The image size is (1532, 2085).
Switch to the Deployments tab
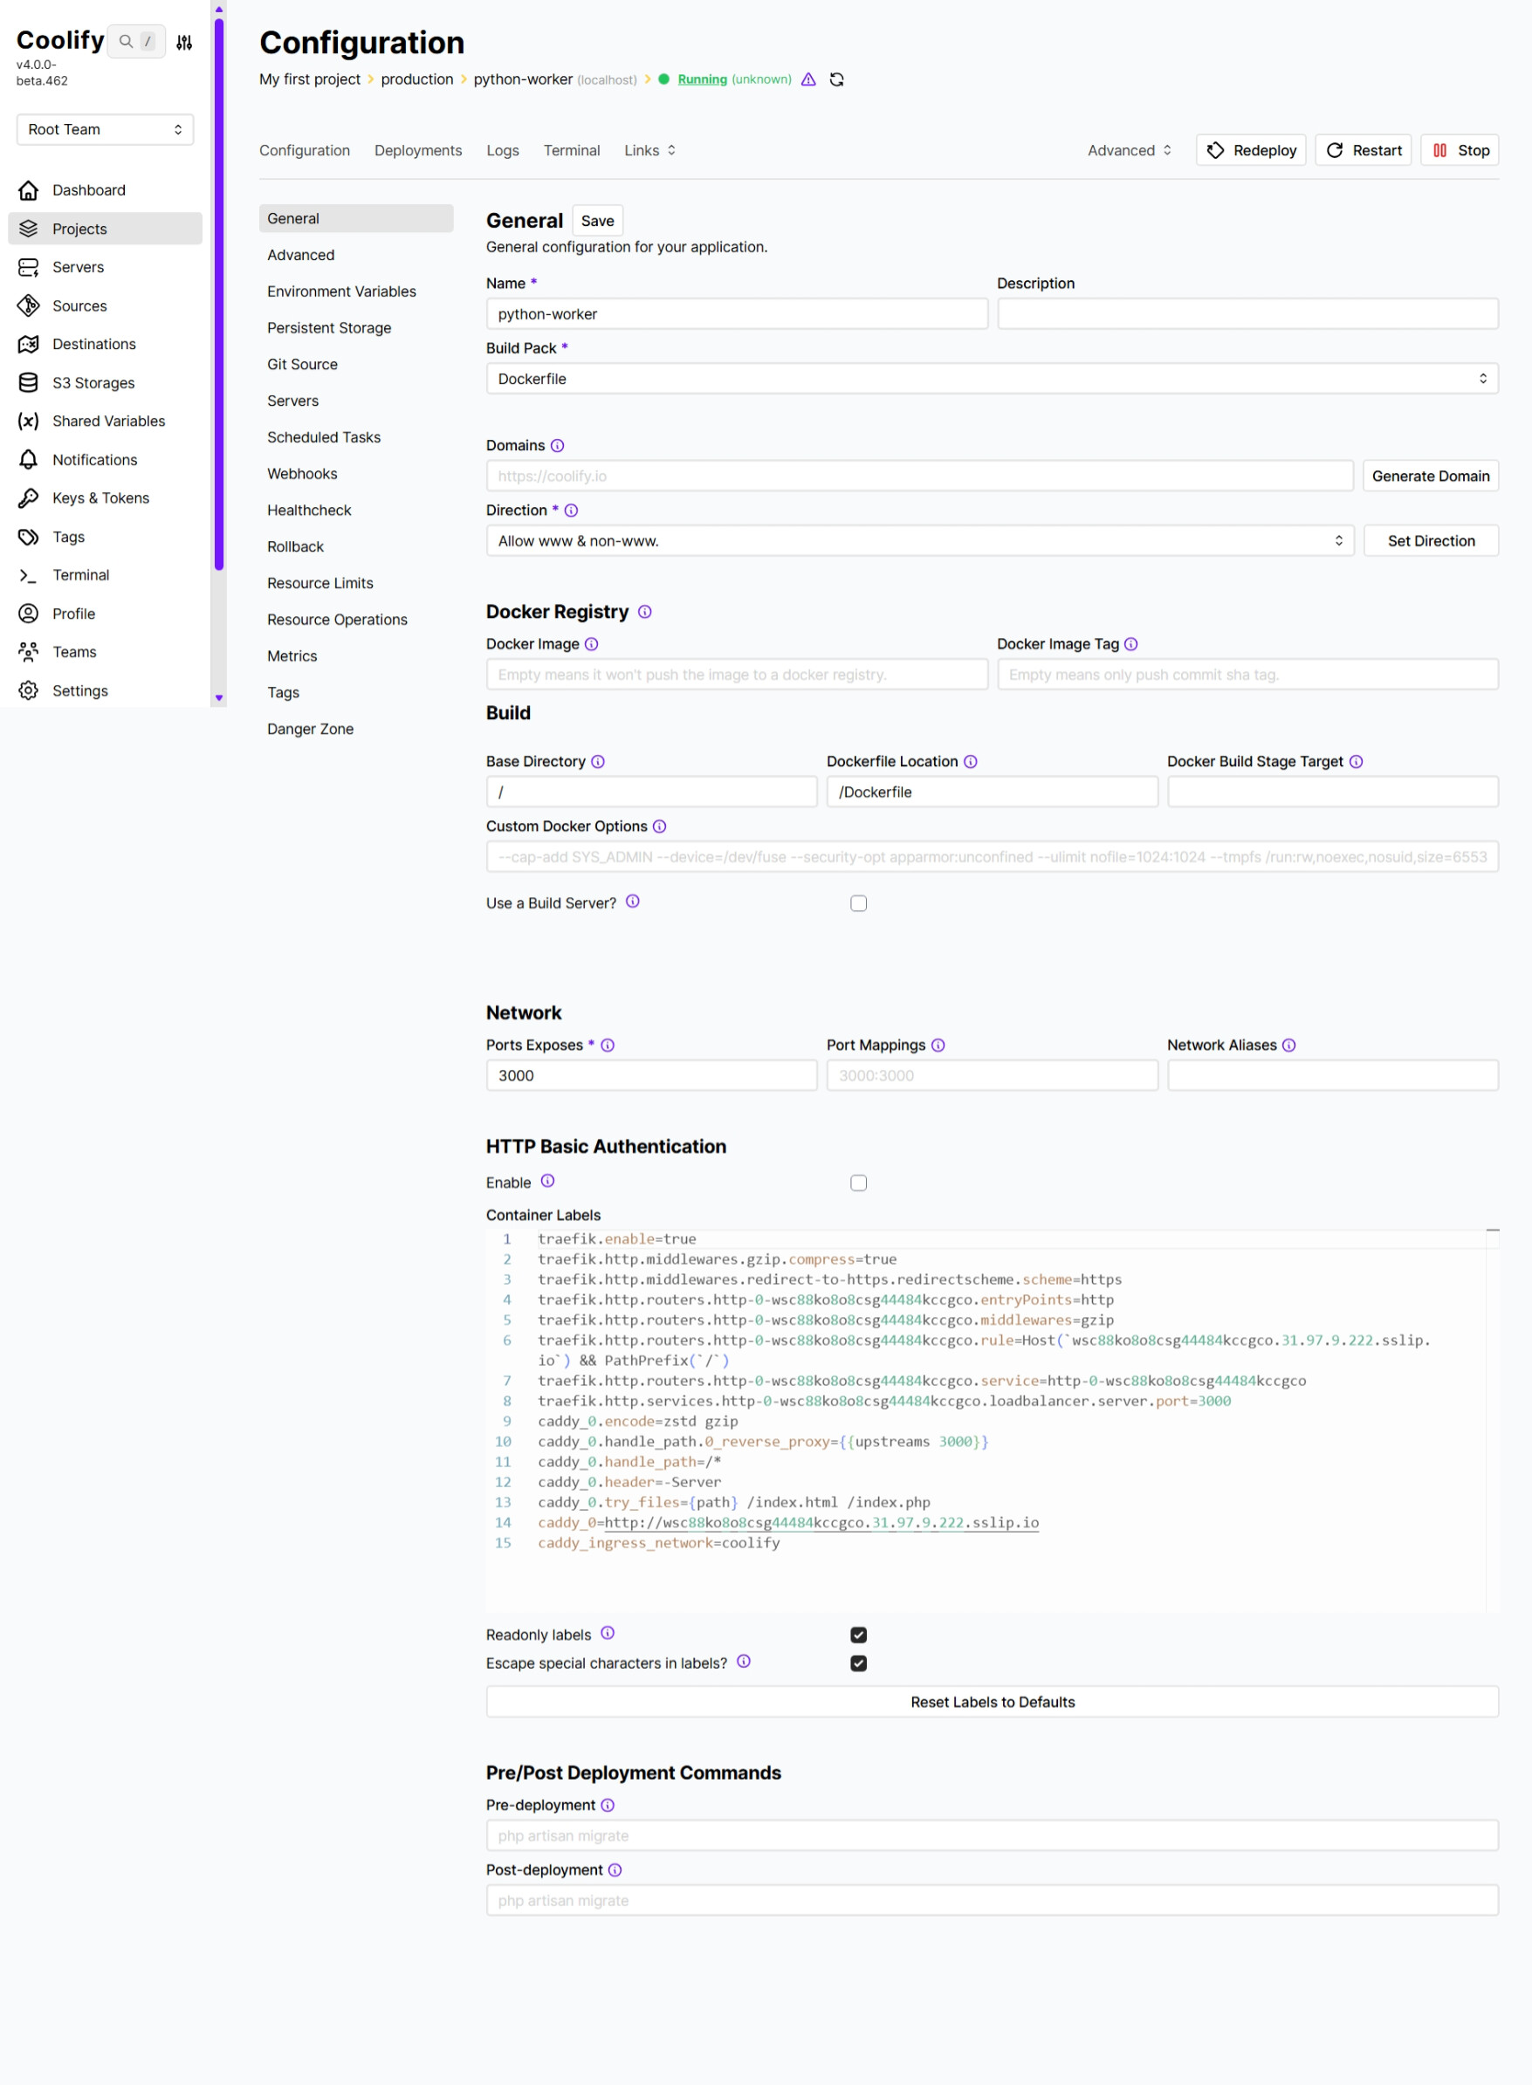pyautogui.click(x=418, y=150)
